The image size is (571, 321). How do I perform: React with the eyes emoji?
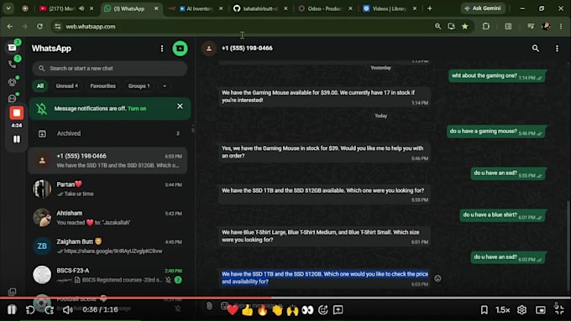click(307, 310)
